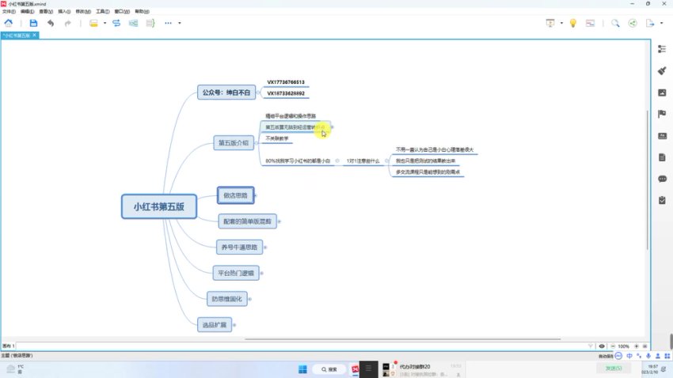Open the Outline panel in right sidebar
This screenshot has width=673, height=378.
[662, 49]
